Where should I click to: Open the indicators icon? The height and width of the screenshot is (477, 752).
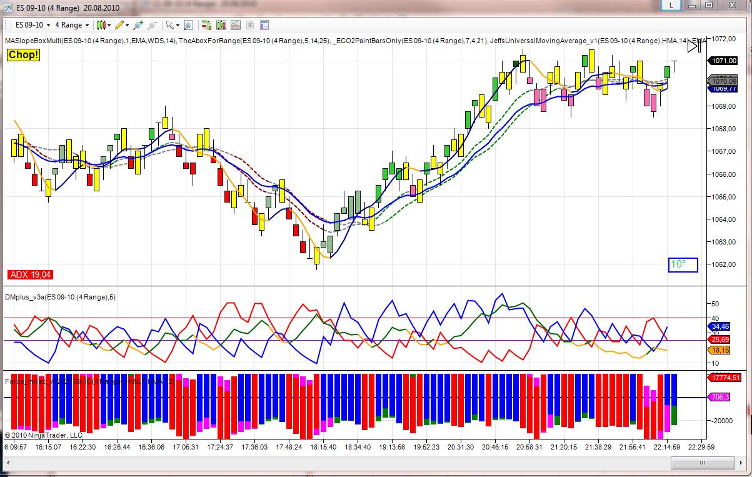pos(221,25)
